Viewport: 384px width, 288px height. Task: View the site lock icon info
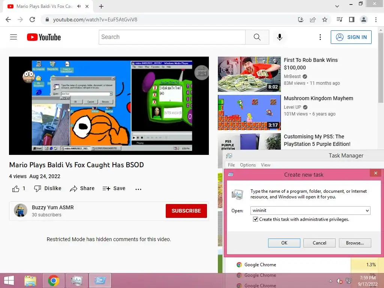(x=47, y=19)
